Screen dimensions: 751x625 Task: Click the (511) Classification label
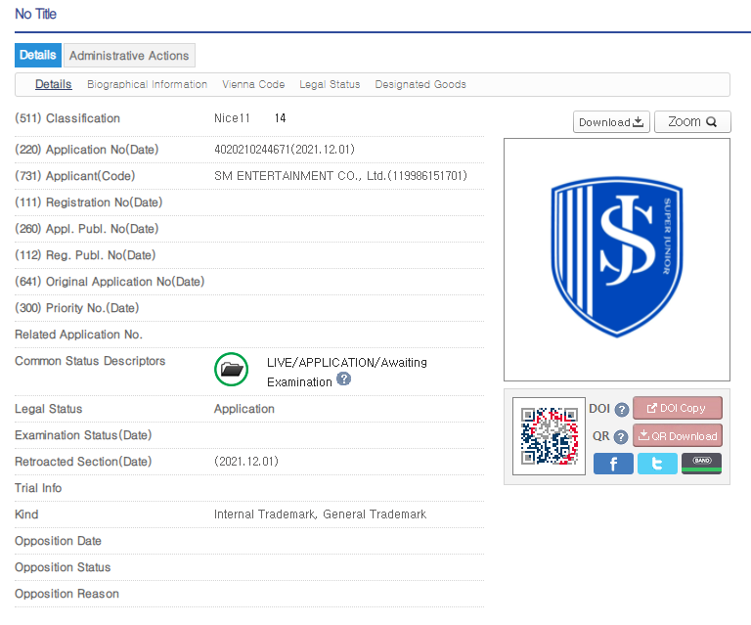67,118
